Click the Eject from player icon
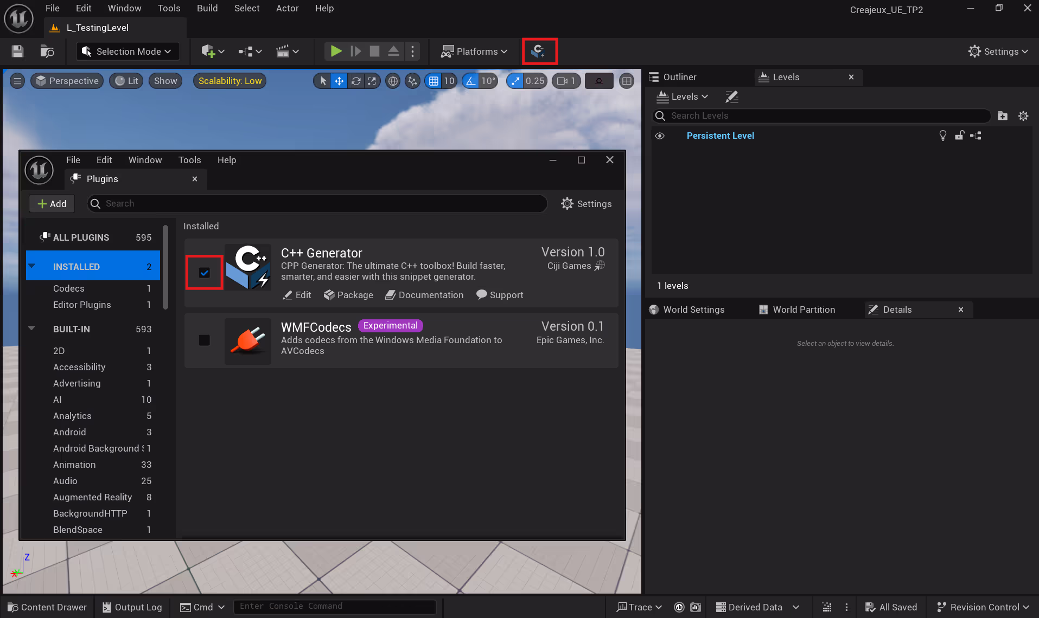 (393, 51)
